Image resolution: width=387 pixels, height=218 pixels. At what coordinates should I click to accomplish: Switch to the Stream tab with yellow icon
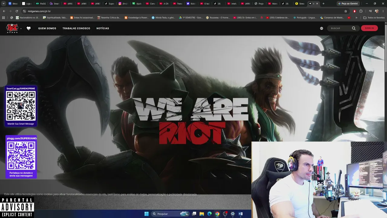[x=300, y=4]
